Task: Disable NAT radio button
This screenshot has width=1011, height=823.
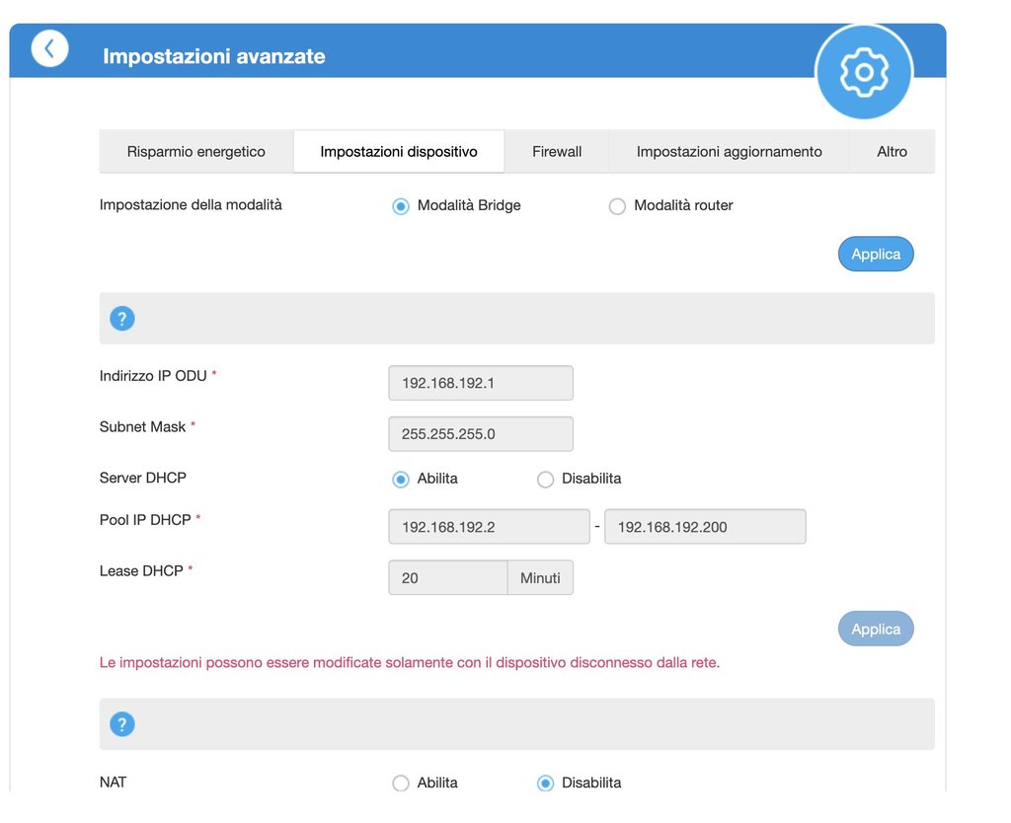Action: point(545,783)
